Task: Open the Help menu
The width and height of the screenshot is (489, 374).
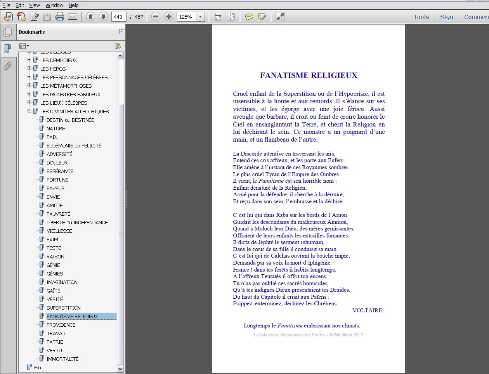Action: [74, 5]
